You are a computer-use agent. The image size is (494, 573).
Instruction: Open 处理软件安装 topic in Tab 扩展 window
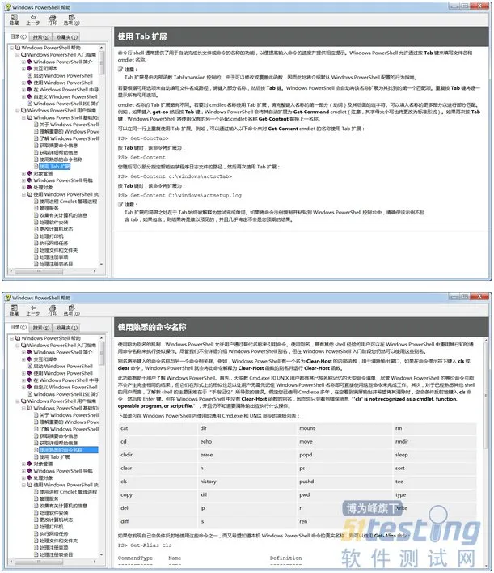53,223
